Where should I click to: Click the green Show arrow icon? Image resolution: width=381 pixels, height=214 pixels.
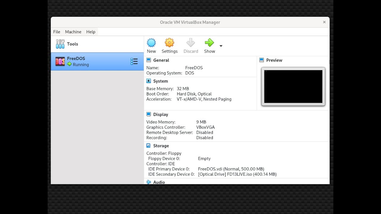coord(209,43)
